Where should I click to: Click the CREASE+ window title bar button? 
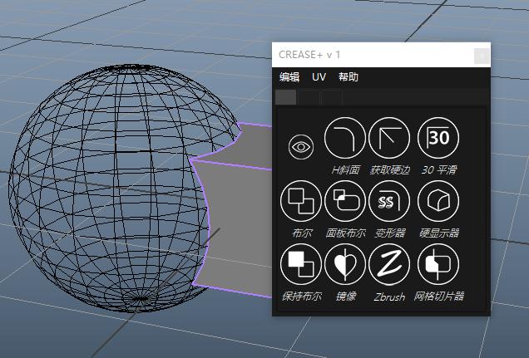pos(481,56)
